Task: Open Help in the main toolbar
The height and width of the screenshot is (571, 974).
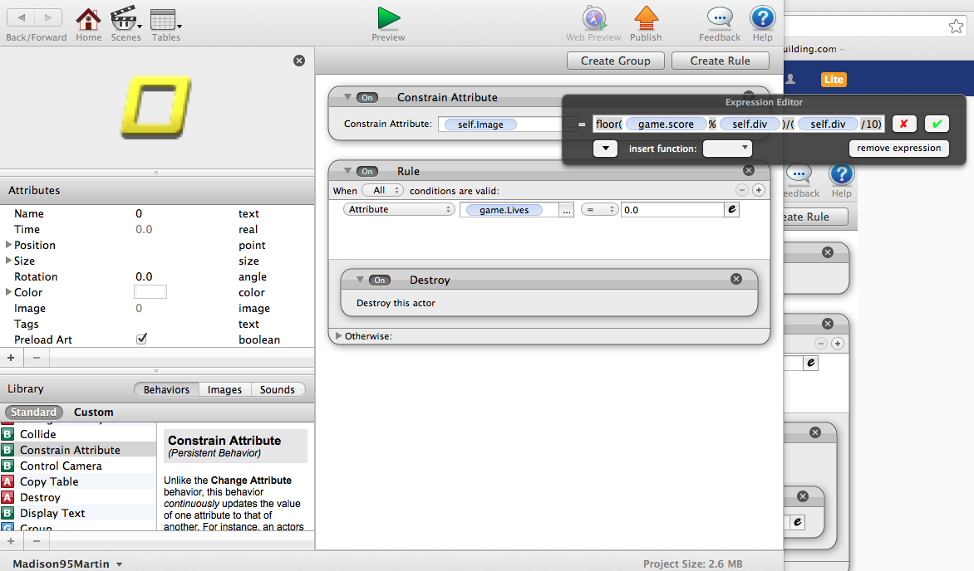Action: (762, 18)
